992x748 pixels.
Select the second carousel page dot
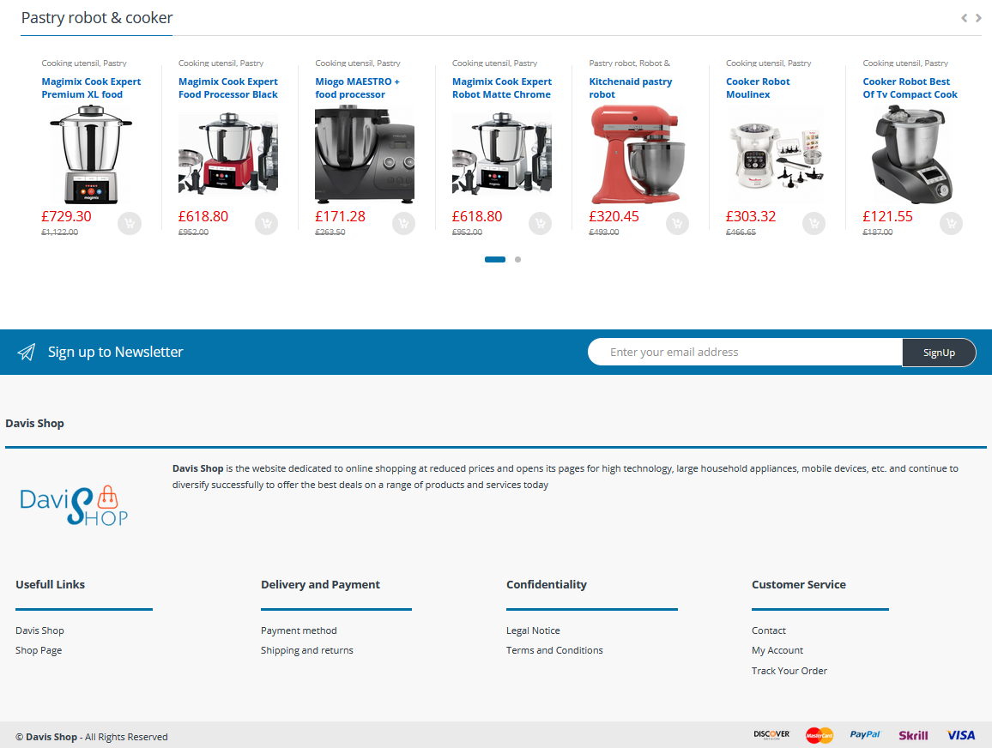coord(517,259)
